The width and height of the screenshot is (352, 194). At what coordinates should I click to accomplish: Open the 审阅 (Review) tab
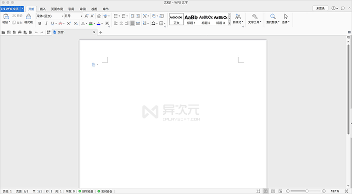pos(83,9)
